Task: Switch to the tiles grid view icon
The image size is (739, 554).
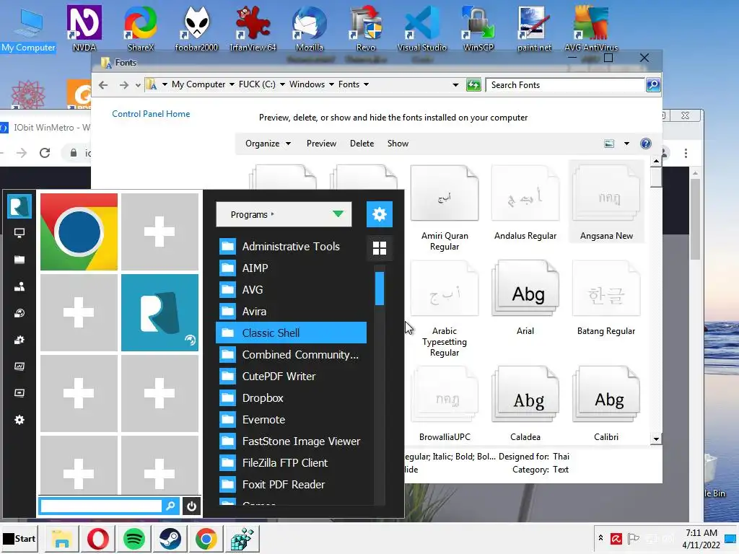Action: coord(380,248)
